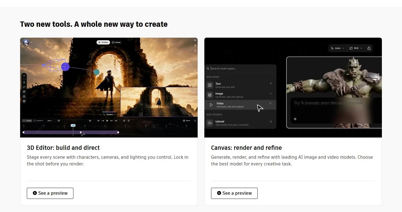Screen dimensions: 402x212
Task: Switch to the 3D Editor tab
Action: click(103, 42)
